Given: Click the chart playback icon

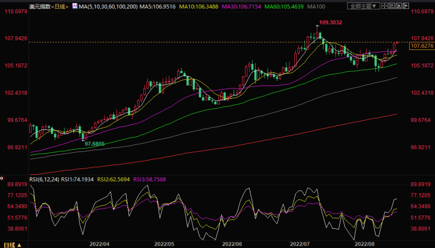Looking at the screenshot, I should [399, 6].
